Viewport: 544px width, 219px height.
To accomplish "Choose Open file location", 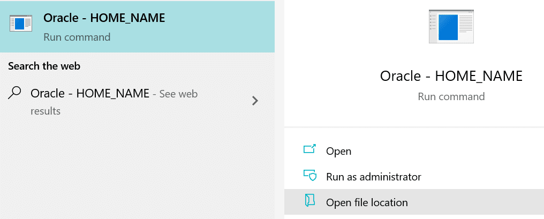I will point(414,202).
